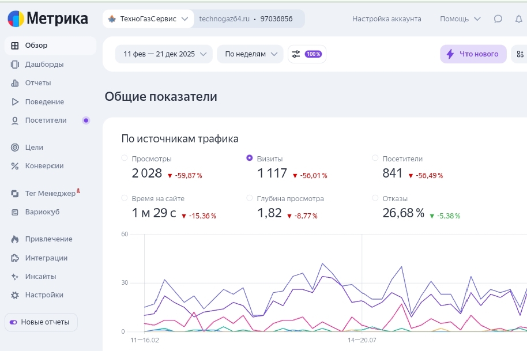Select the Просмотры radio button
Viewport: 527px width, 351px height.
click(125, 158)
